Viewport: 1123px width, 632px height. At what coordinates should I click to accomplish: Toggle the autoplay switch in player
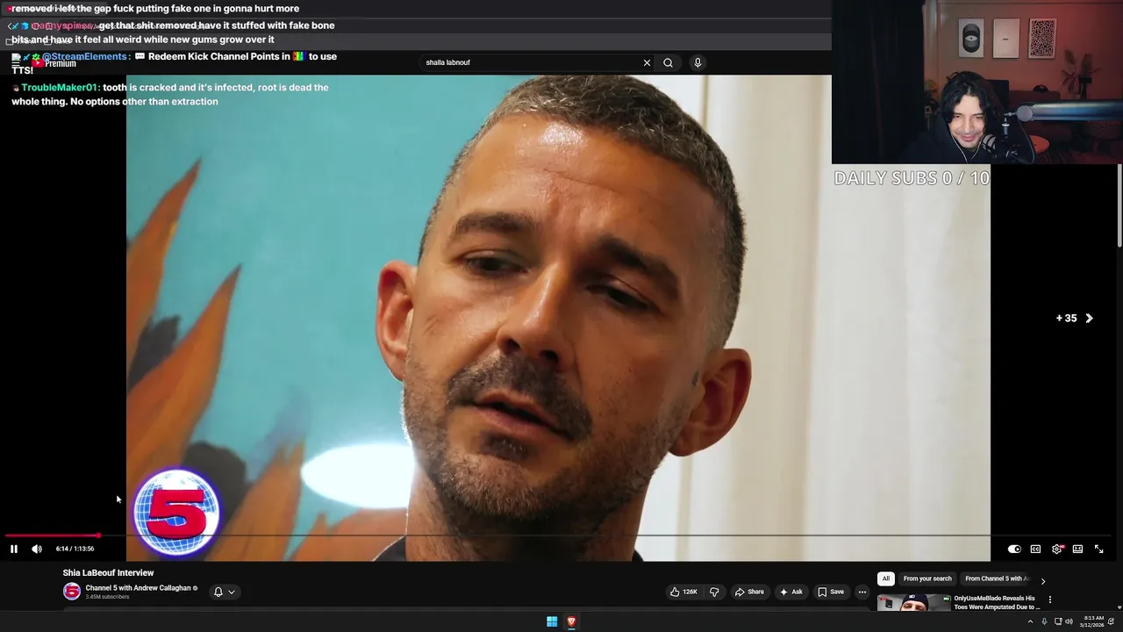[1014, 549]
